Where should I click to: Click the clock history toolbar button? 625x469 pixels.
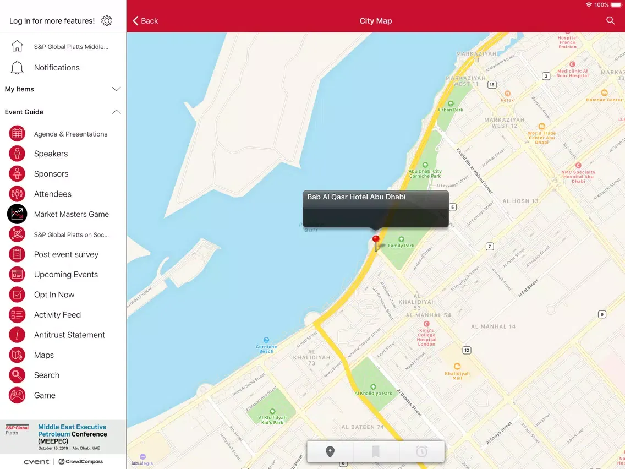pos(421,452)
